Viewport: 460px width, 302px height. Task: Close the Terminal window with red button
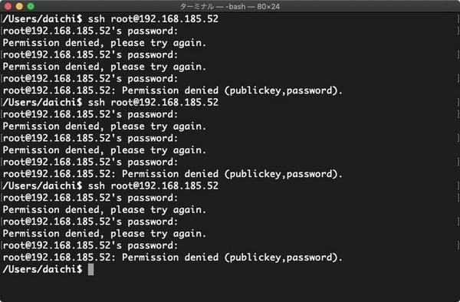coord(8,6)
